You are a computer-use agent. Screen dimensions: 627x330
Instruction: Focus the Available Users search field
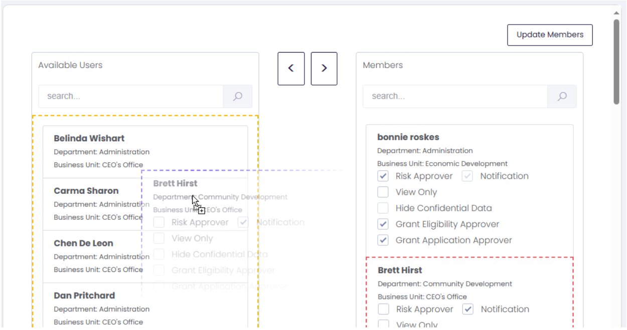coord(131,96)
